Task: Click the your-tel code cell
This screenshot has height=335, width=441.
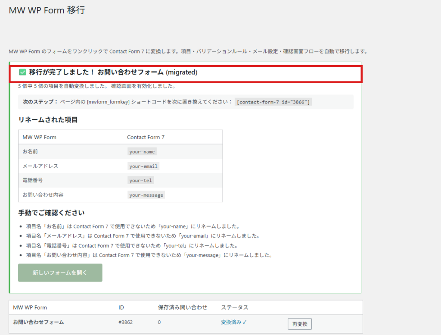Action: tap(141, 181)
